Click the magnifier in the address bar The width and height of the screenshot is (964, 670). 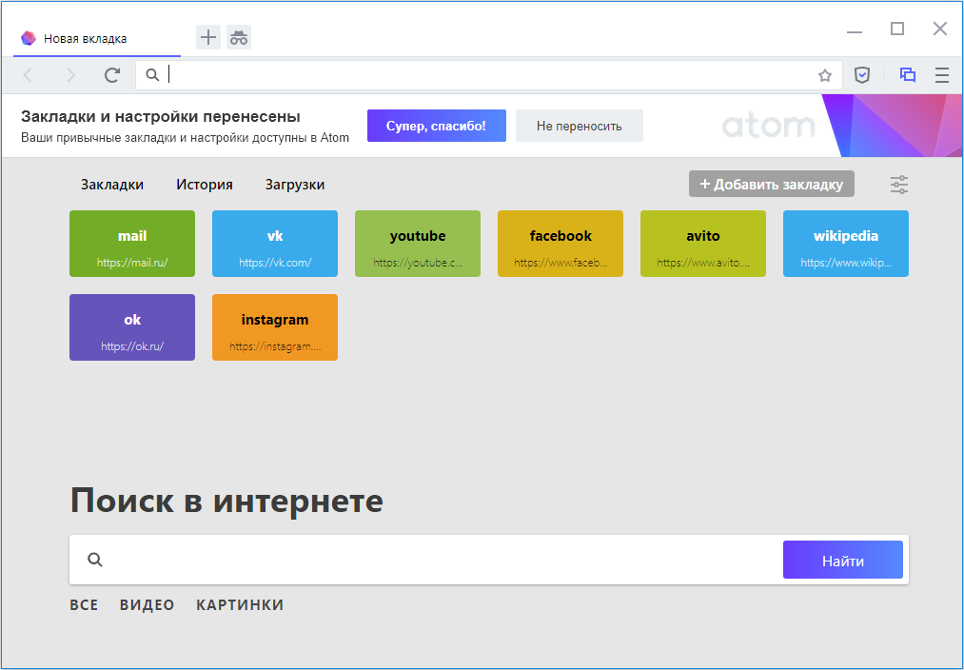click(152, 75)
